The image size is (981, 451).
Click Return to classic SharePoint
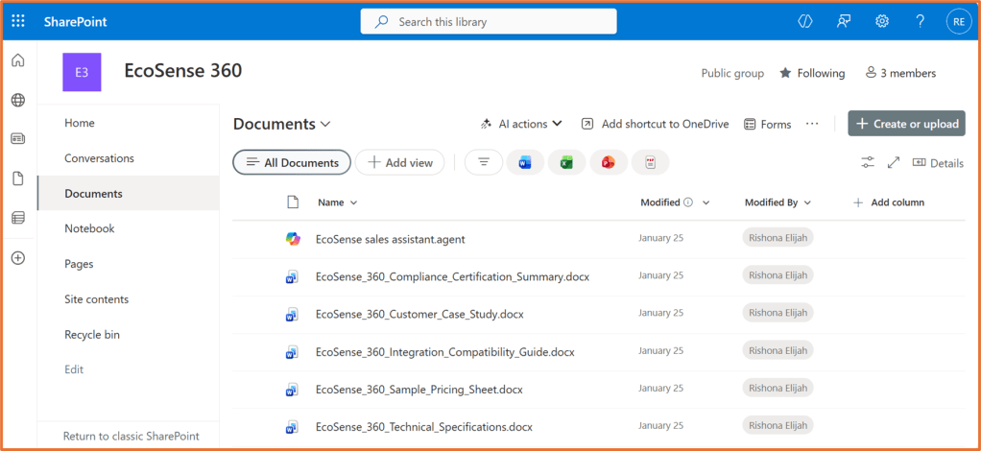(x=132, y=436)
